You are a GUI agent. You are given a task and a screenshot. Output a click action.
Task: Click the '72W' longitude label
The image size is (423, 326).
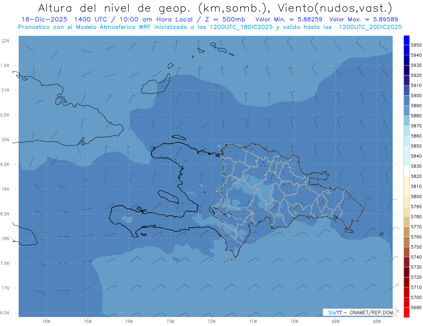tap(211, 321)
